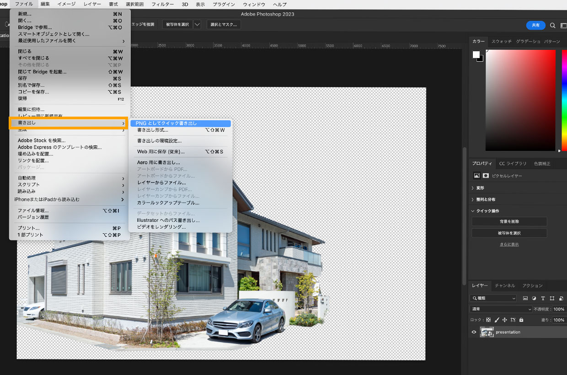The height and width of the screenshot is (375, 567).
Task: Open 最近使用したファイルを開く submenu
Action: [70, 41]
